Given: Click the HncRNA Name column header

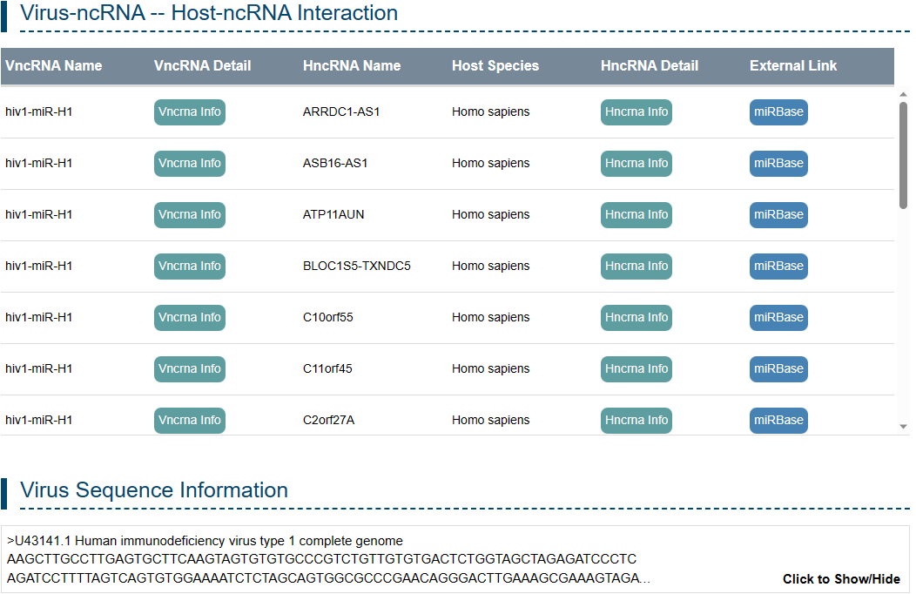Looking at the screenshot, I should [x=352, y=66].
